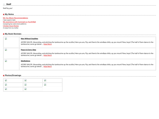Open the Meditations review title
The height and width of the screenshot is (119, 159).
point(25,61)
